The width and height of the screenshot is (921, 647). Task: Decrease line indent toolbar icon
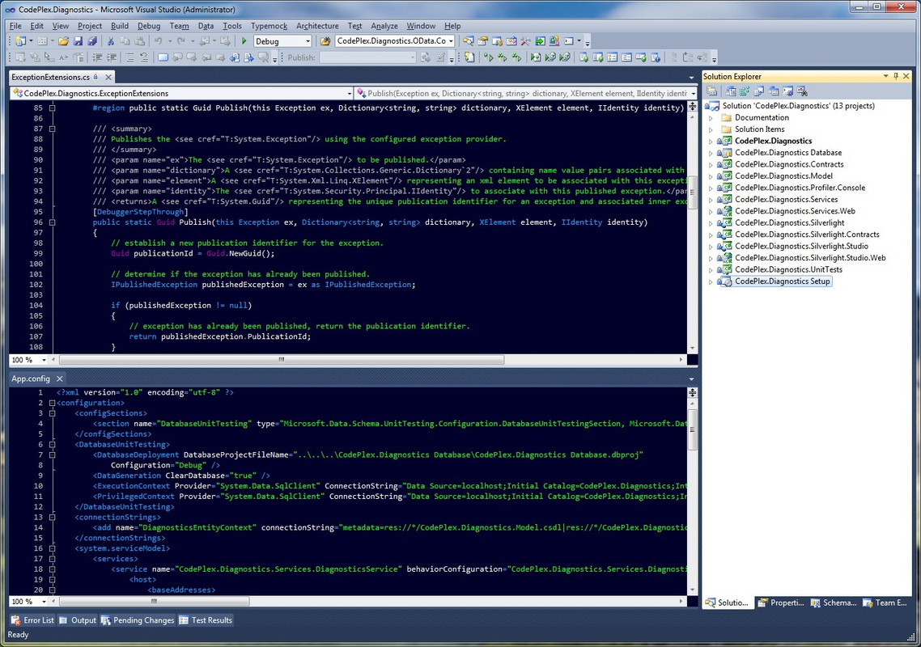[x=97, y=57]
